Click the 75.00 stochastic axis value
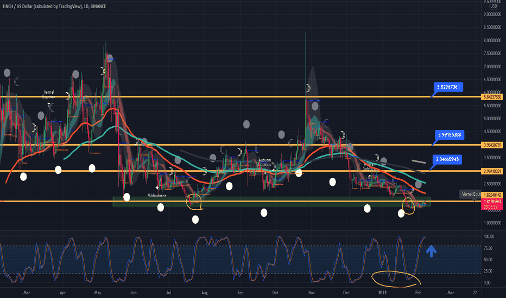This screenshot has height=298, width=506. coord(488,248)
